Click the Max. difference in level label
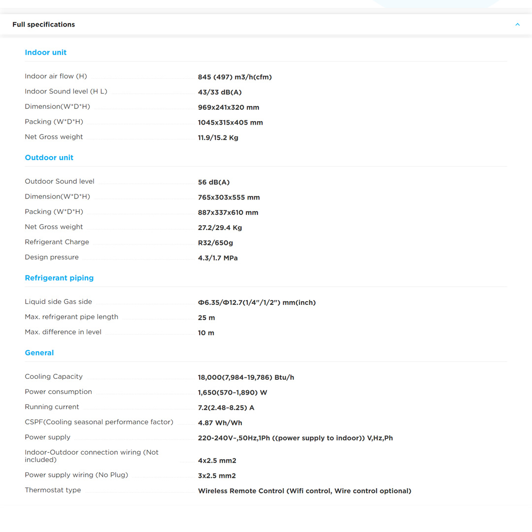 click(x=63, y=332)
